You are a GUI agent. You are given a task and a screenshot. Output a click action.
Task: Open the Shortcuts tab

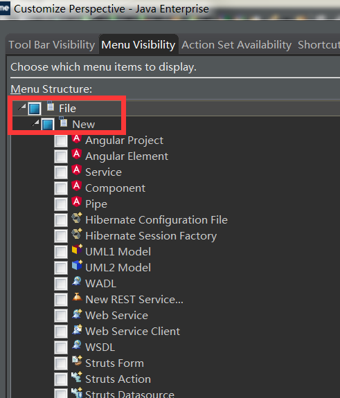pos(319,45)
